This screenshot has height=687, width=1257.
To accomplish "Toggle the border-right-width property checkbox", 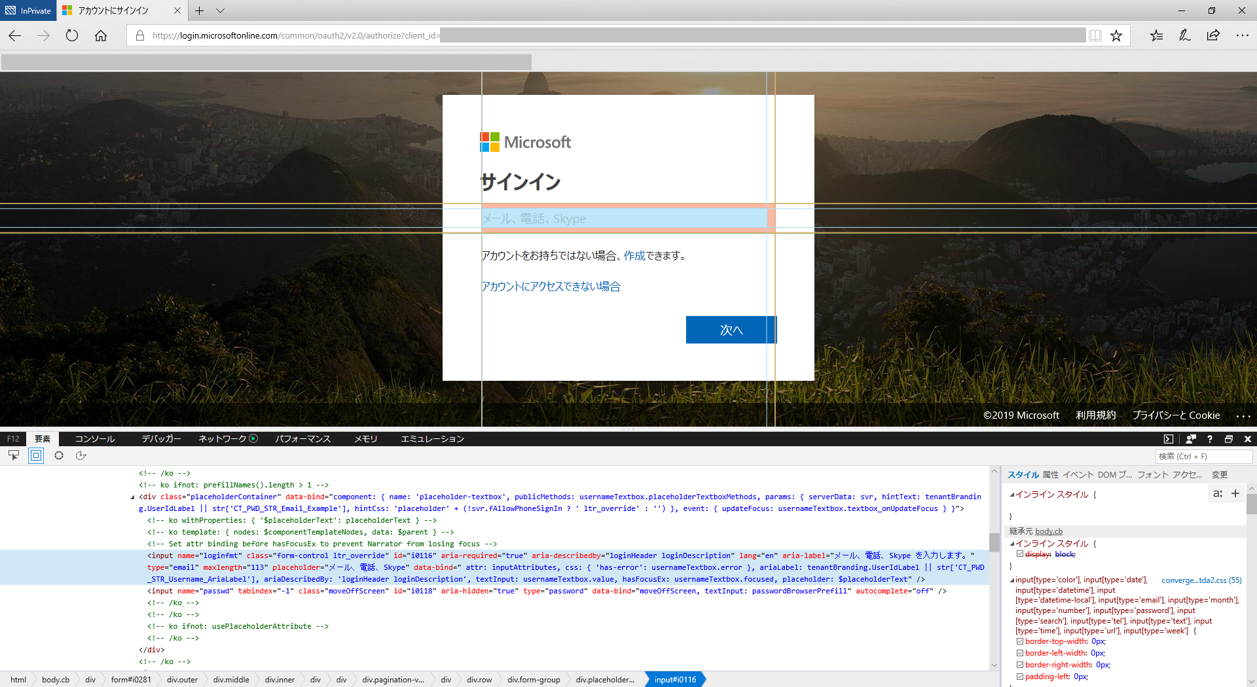I will (x=1020, y=665).
